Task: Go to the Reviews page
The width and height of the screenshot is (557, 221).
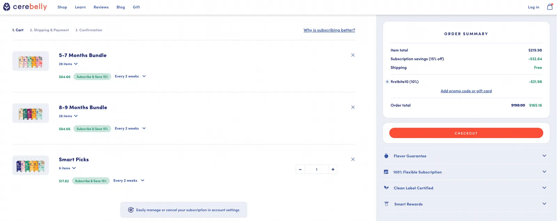Action: [x=101, y=7]
